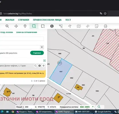119x114 pixels.
Task: Click the browser address bar URL
Action: click(18, 13)
